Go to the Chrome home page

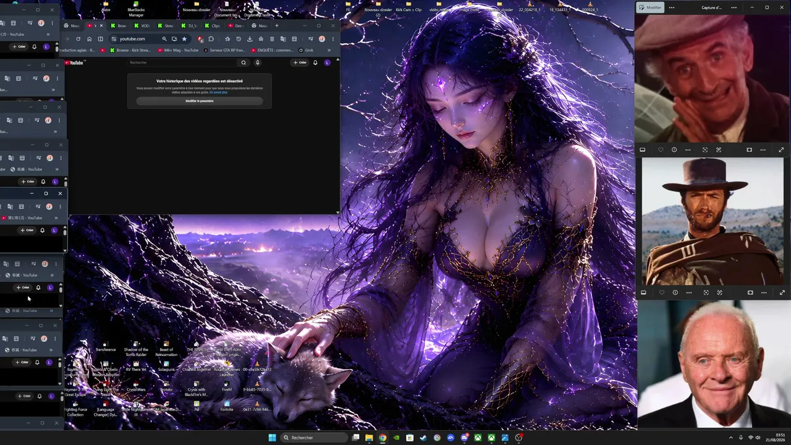click(89, 39)
